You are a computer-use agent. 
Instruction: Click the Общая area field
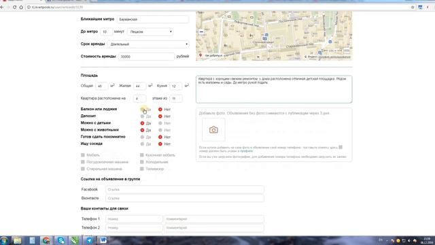[x=101, y=86]
